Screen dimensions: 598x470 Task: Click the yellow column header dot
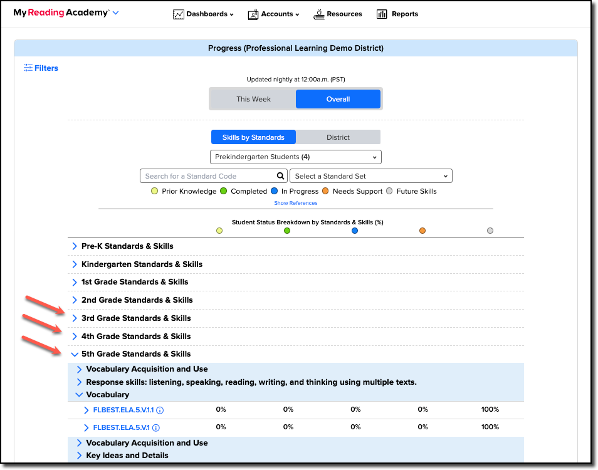(219, 231)
